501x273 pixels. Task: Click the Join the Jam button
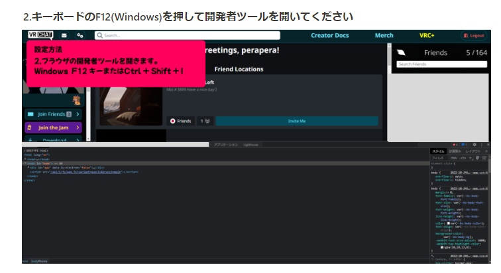[x=53, y=128]
